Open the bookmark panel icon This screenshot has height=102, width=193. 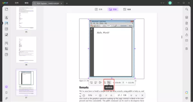[6, 93]
